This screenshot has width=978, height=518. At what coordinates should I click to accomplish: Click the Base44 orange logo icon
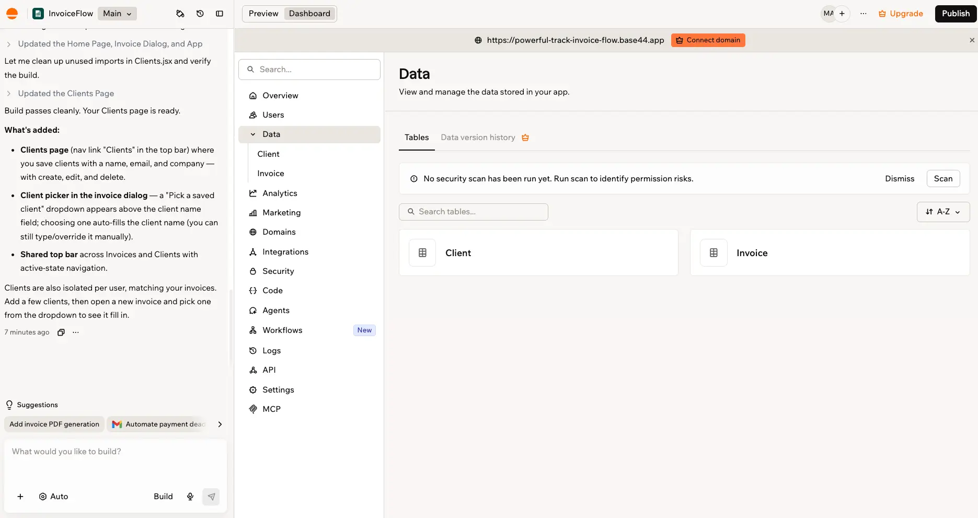click(x=12, y=14)
